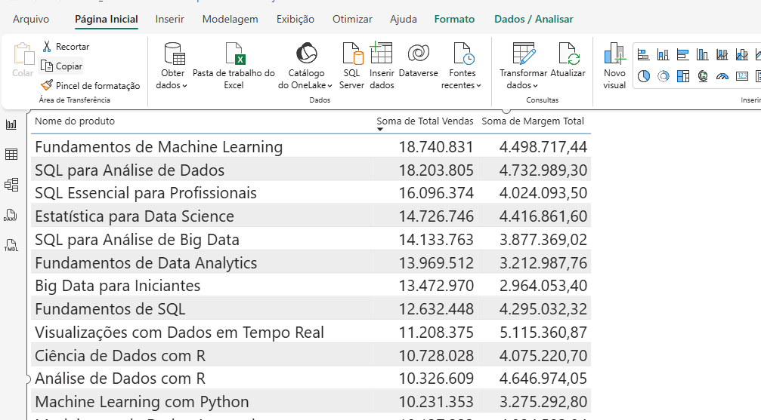Select Estatística para Data Science cell
Image resolution: width=761 pixels, height=420 pixels.
135,216
